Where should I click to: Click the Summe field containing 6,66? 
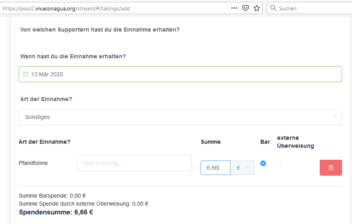[215, 168]
